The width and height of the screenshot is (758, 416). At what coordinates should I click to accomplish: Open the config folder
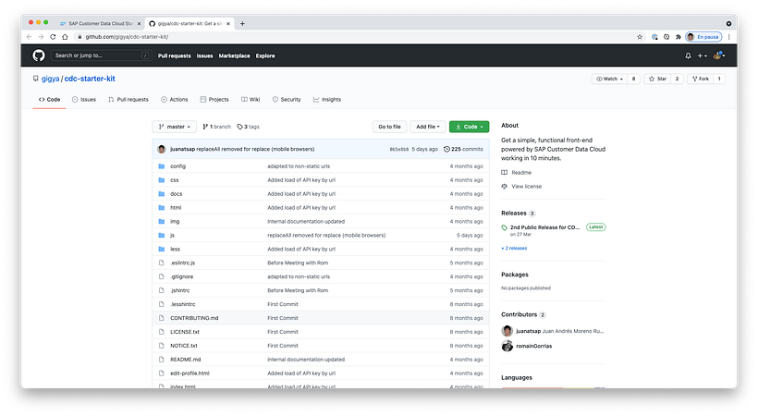pos(177,165)
